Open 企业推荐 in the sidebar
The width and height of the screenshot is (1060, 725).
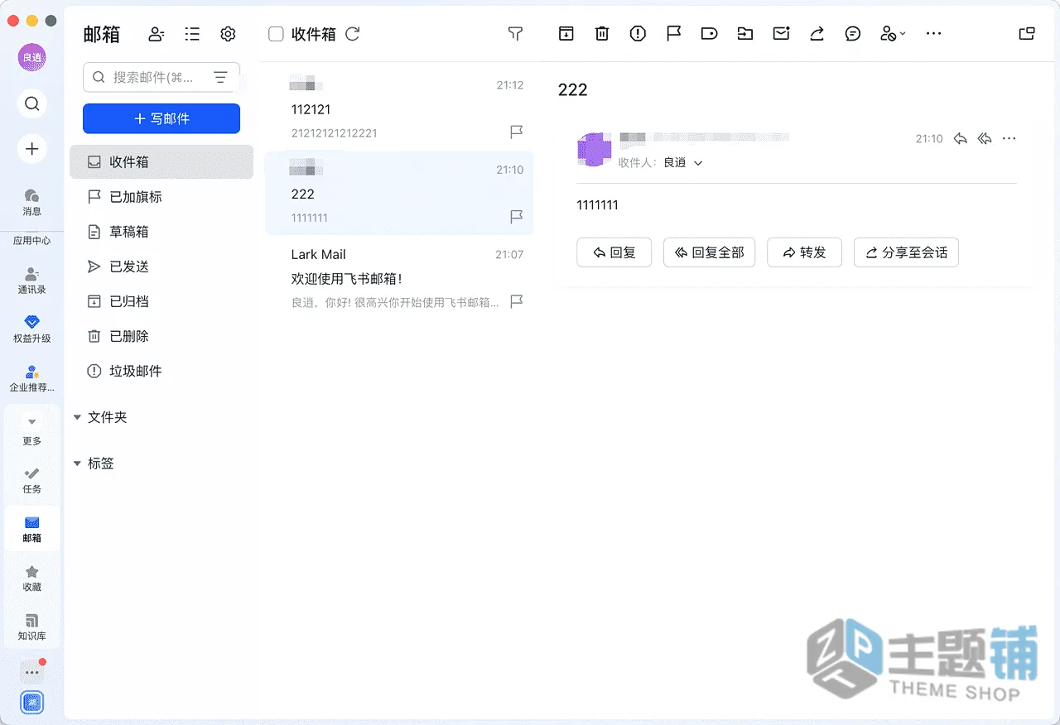tap(31, 378)
